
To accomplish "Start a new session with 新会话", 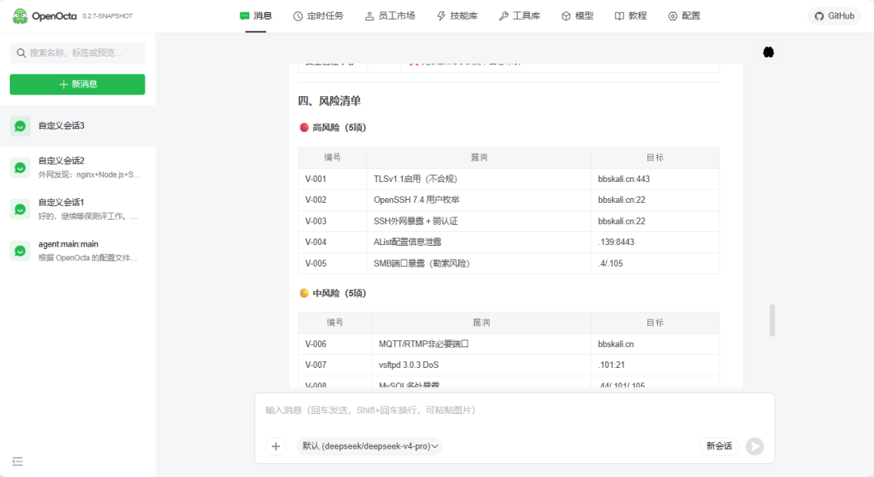I will (719, 446).
